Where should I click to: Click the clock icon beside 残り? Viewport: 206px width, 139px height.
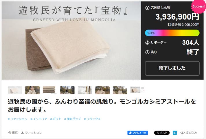(x=147, y=52)
